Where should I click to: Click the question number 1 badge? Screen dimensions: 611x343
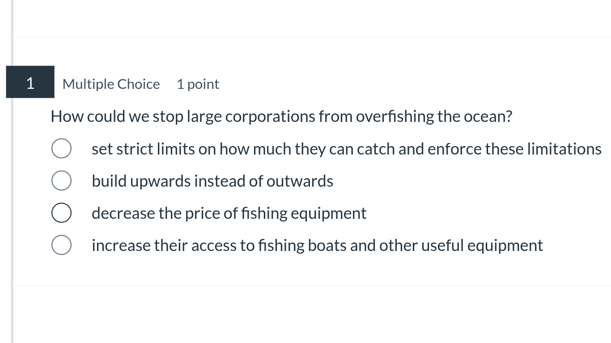30,83
